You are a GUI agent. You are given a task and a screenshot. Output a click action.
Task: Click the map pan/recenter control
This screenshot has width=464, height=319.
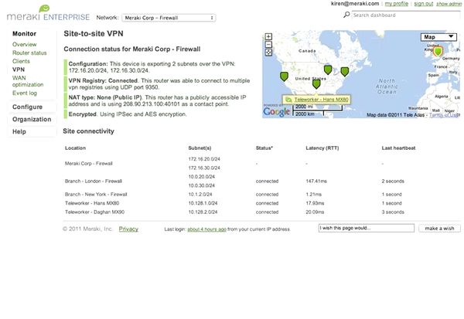(268, 53)
